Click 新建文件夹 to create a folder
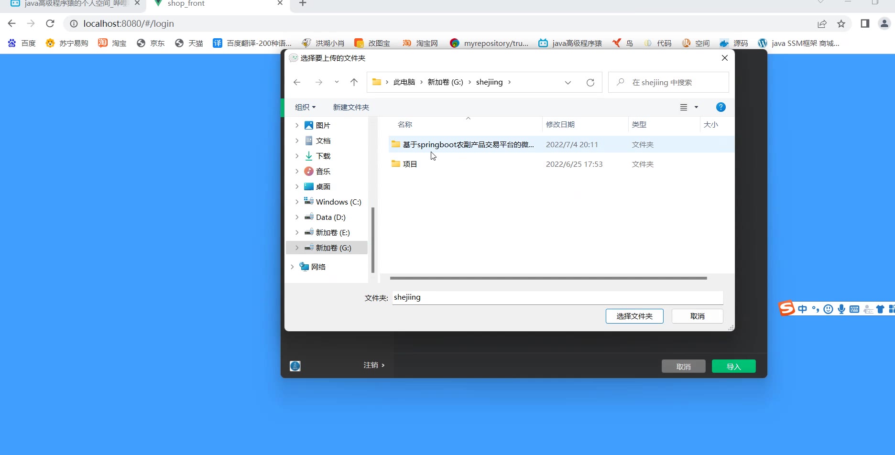The image size is (895, 455). tap(351, 107)
